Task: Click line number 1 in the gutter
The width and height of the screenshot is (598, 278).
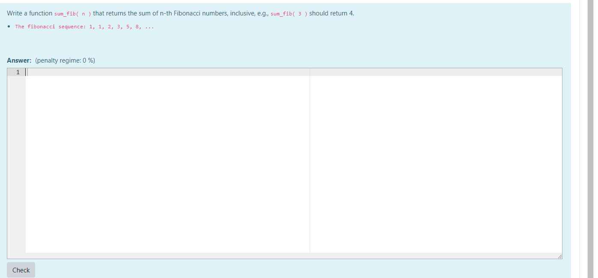Action: pyautogui.click(x=18, y=72)
